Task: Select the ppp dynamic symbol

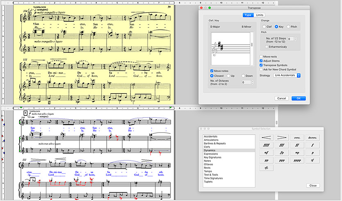Action: pyautogui.click(x=282, y=160)
